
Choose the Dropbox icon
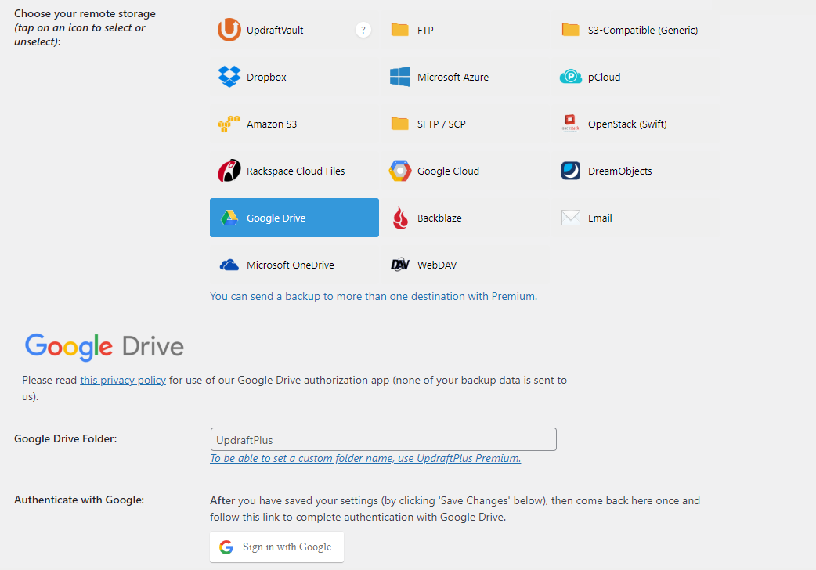[229, 78]
